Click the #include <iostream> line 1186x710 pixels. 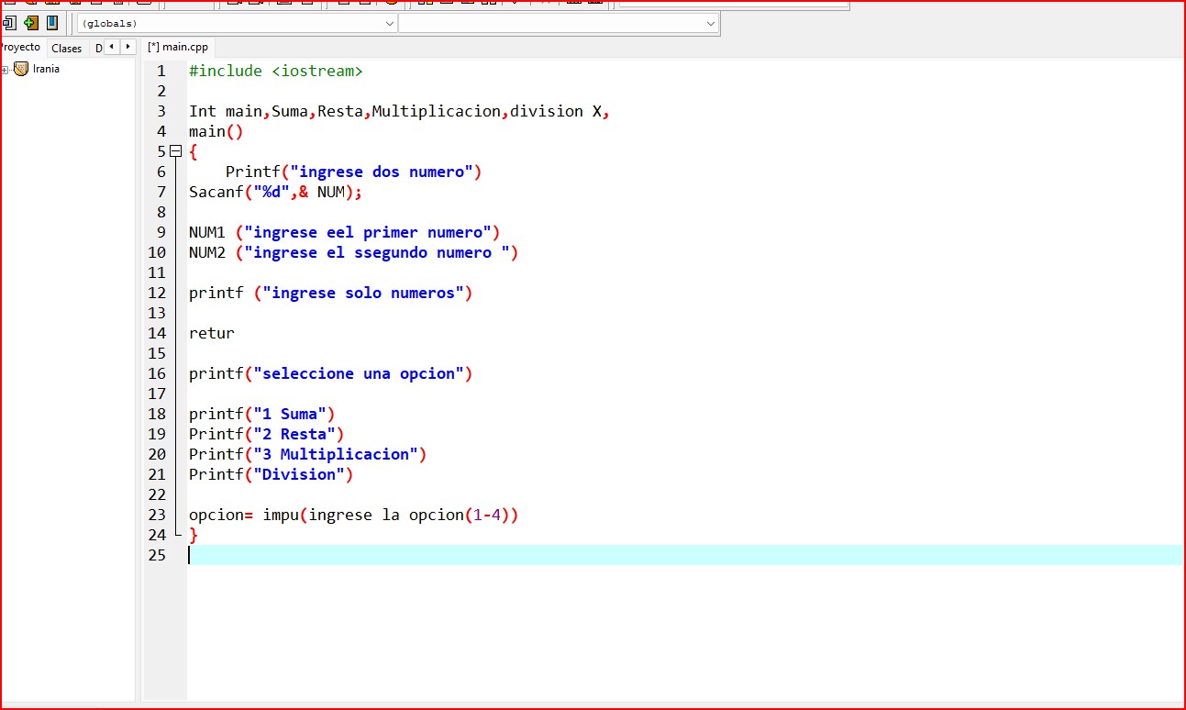tap(275, 71)
